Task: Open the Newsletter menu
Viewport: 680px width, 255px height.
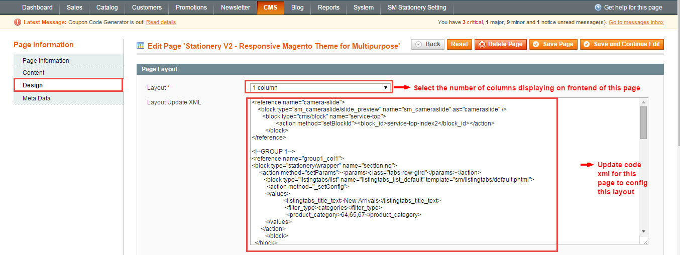Action: [x=236, y=8]
